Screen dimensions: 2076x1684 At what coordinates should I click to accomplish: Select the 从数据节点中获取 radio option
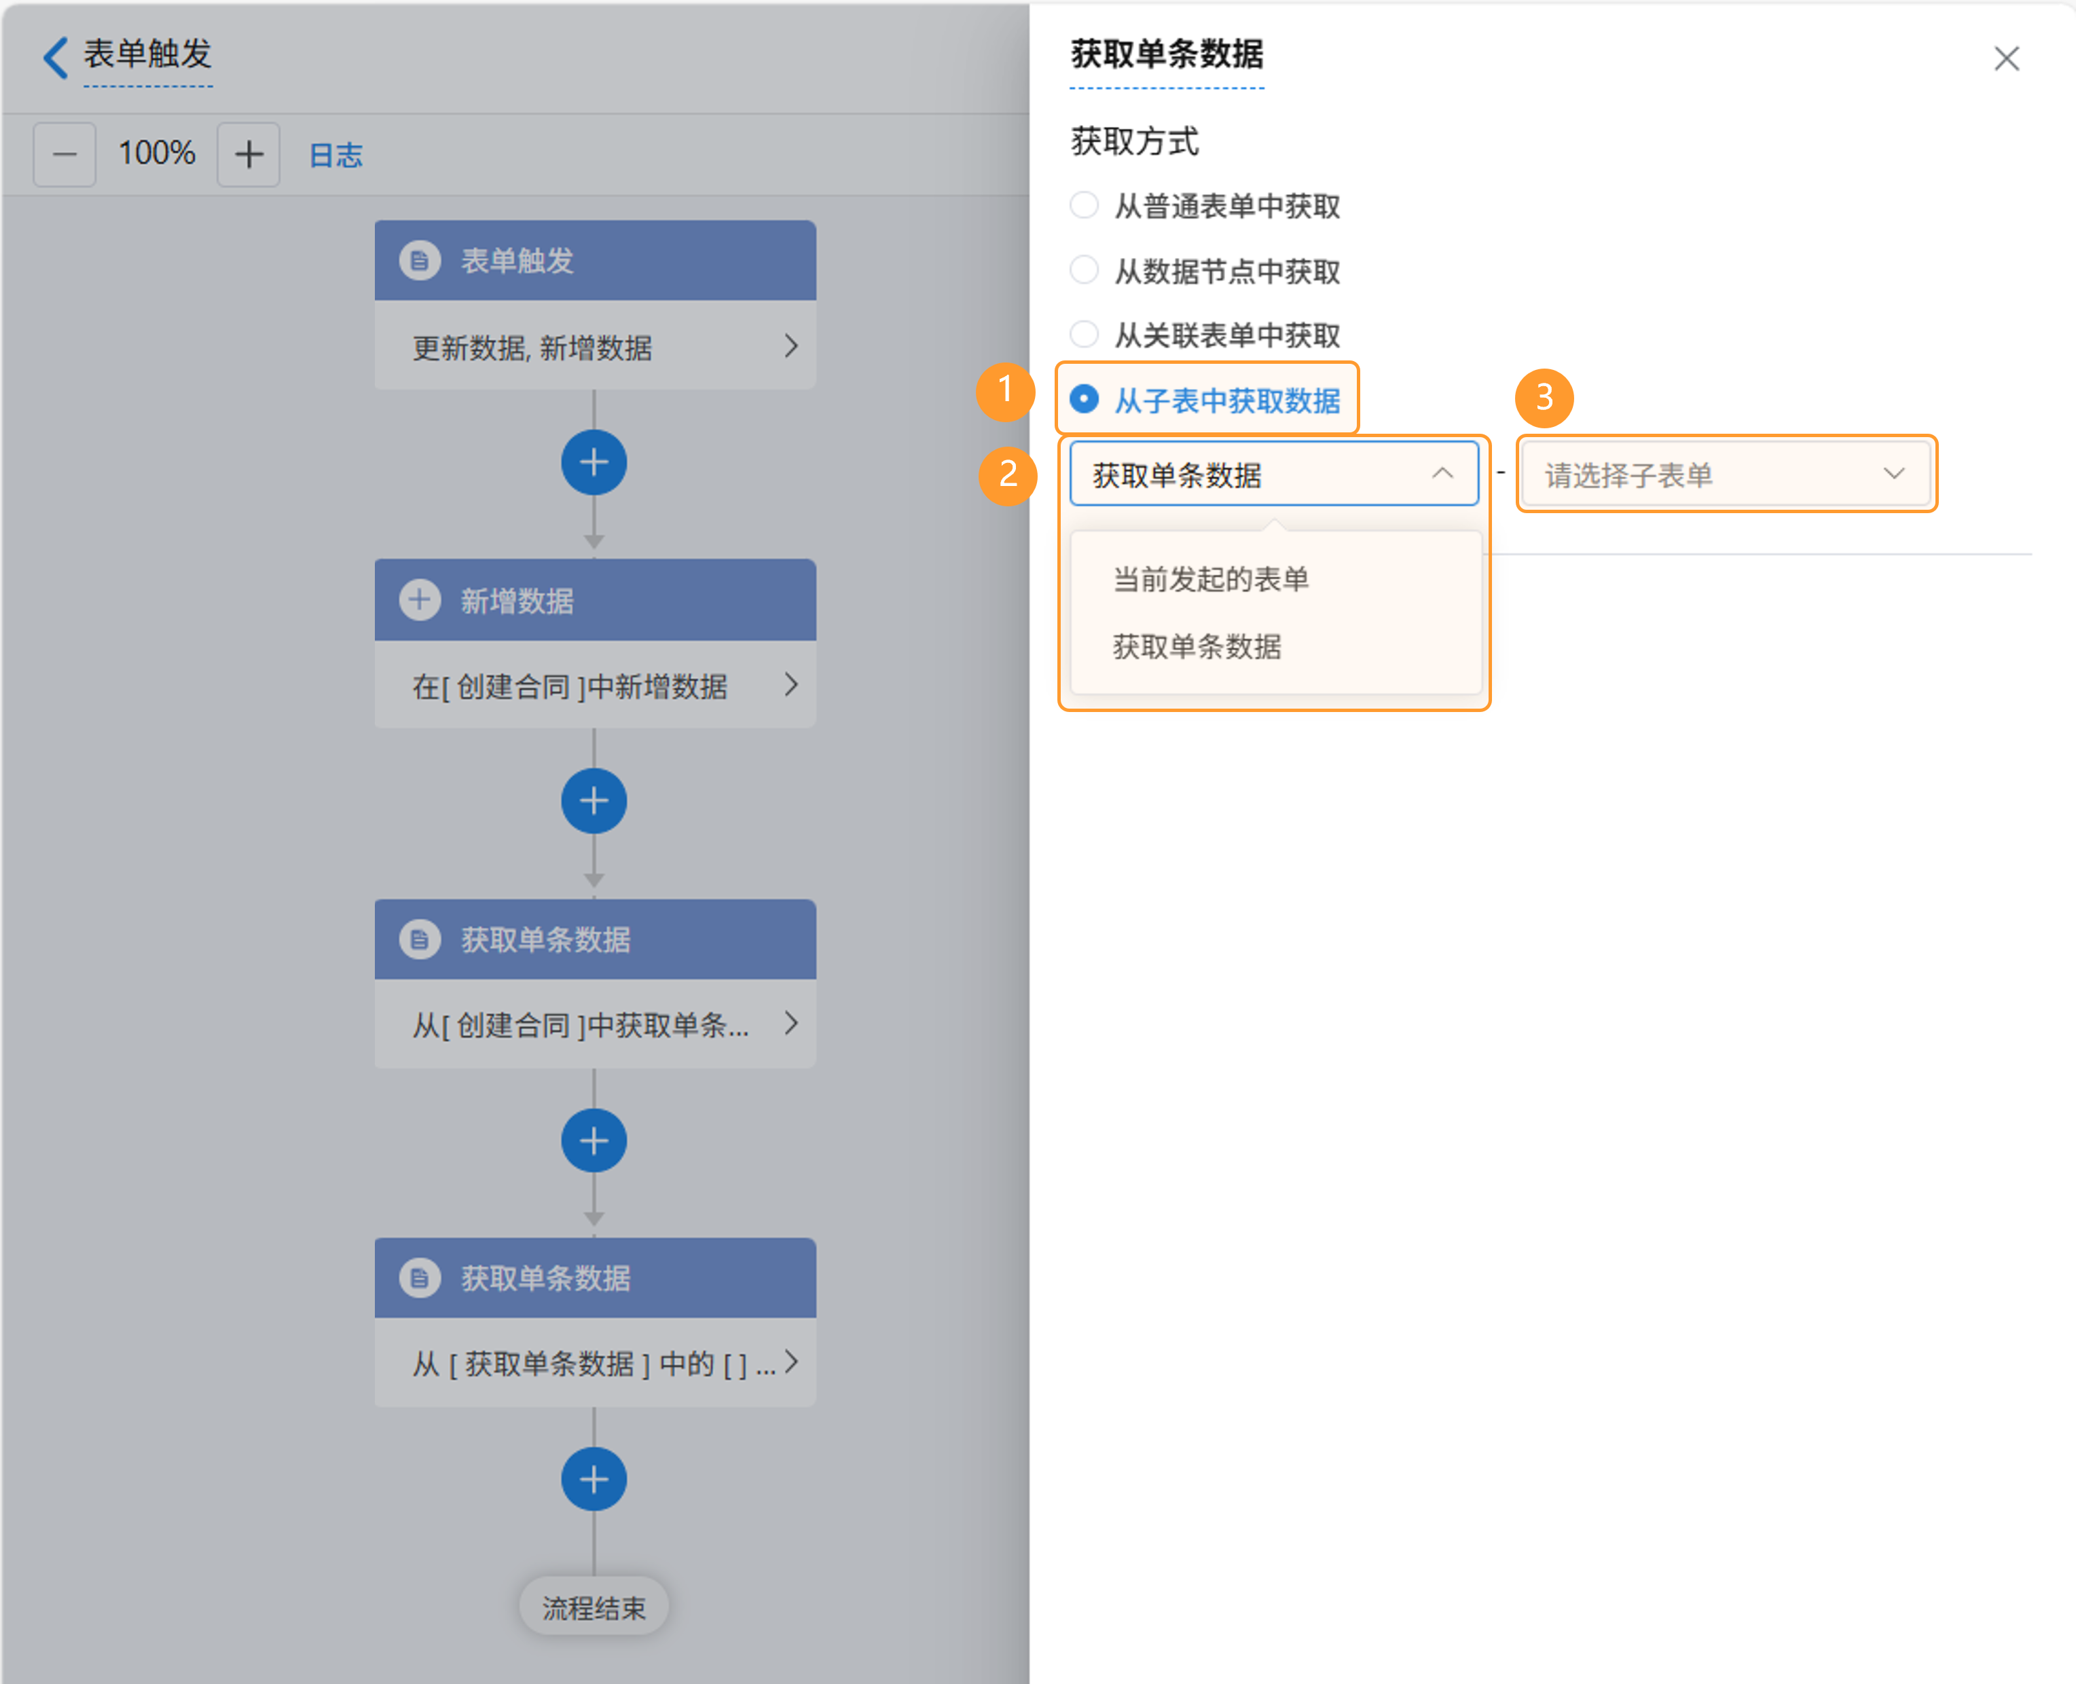point(1084,271)
